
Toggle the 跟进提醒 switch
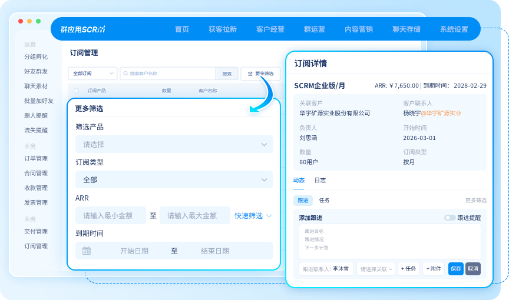point(449,218)
